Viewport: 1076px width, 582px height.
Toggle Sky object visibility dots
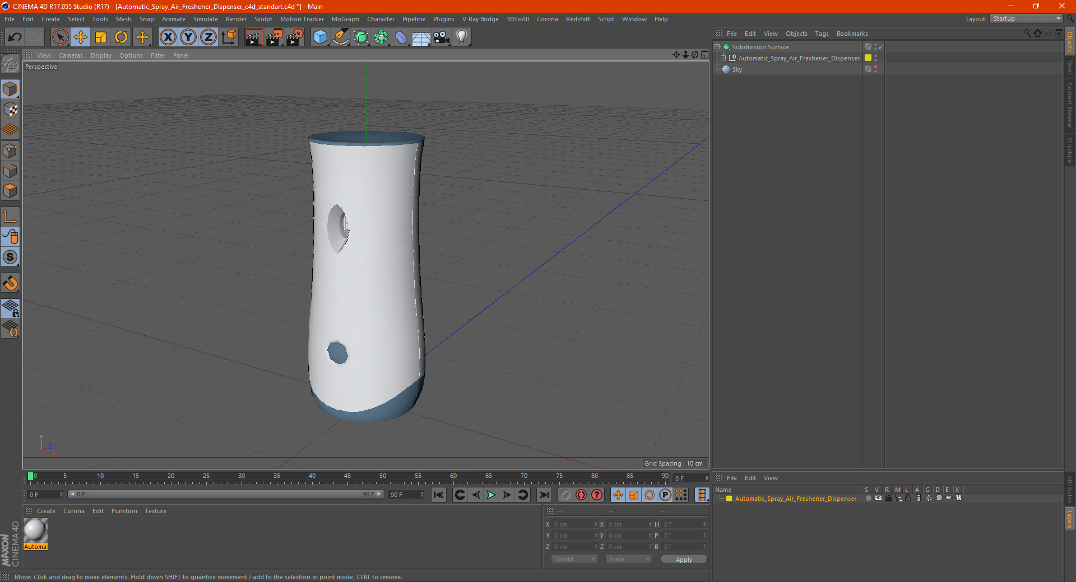coord(875,69)
